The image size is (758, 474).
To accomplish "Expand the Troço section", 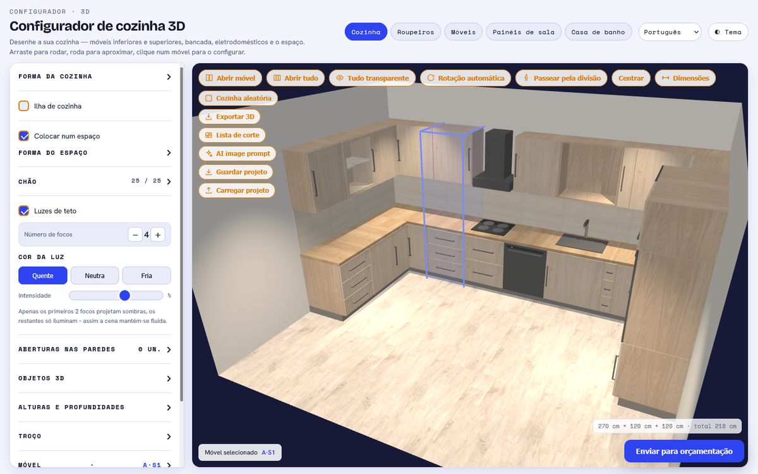I will click(95, 437).
